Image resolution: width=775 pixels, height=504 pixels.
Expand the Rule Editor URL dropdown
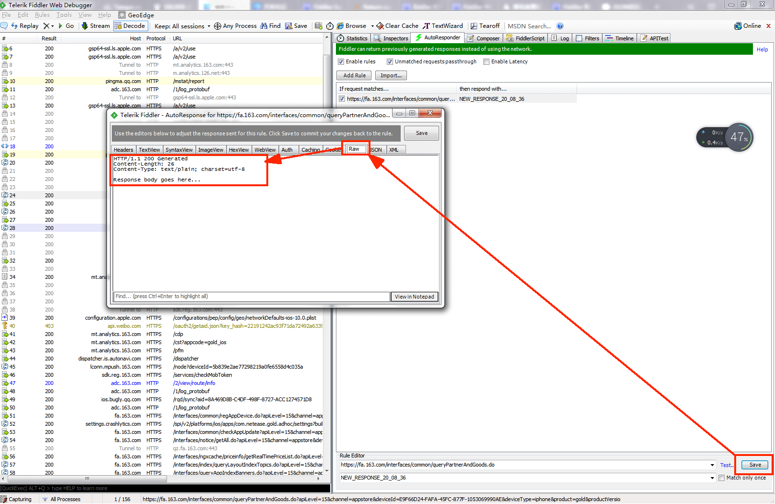tap(712, 465)
